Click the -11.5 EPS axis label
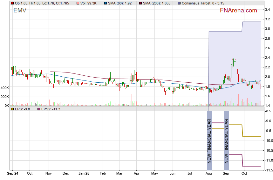 (x=268, y=170)
